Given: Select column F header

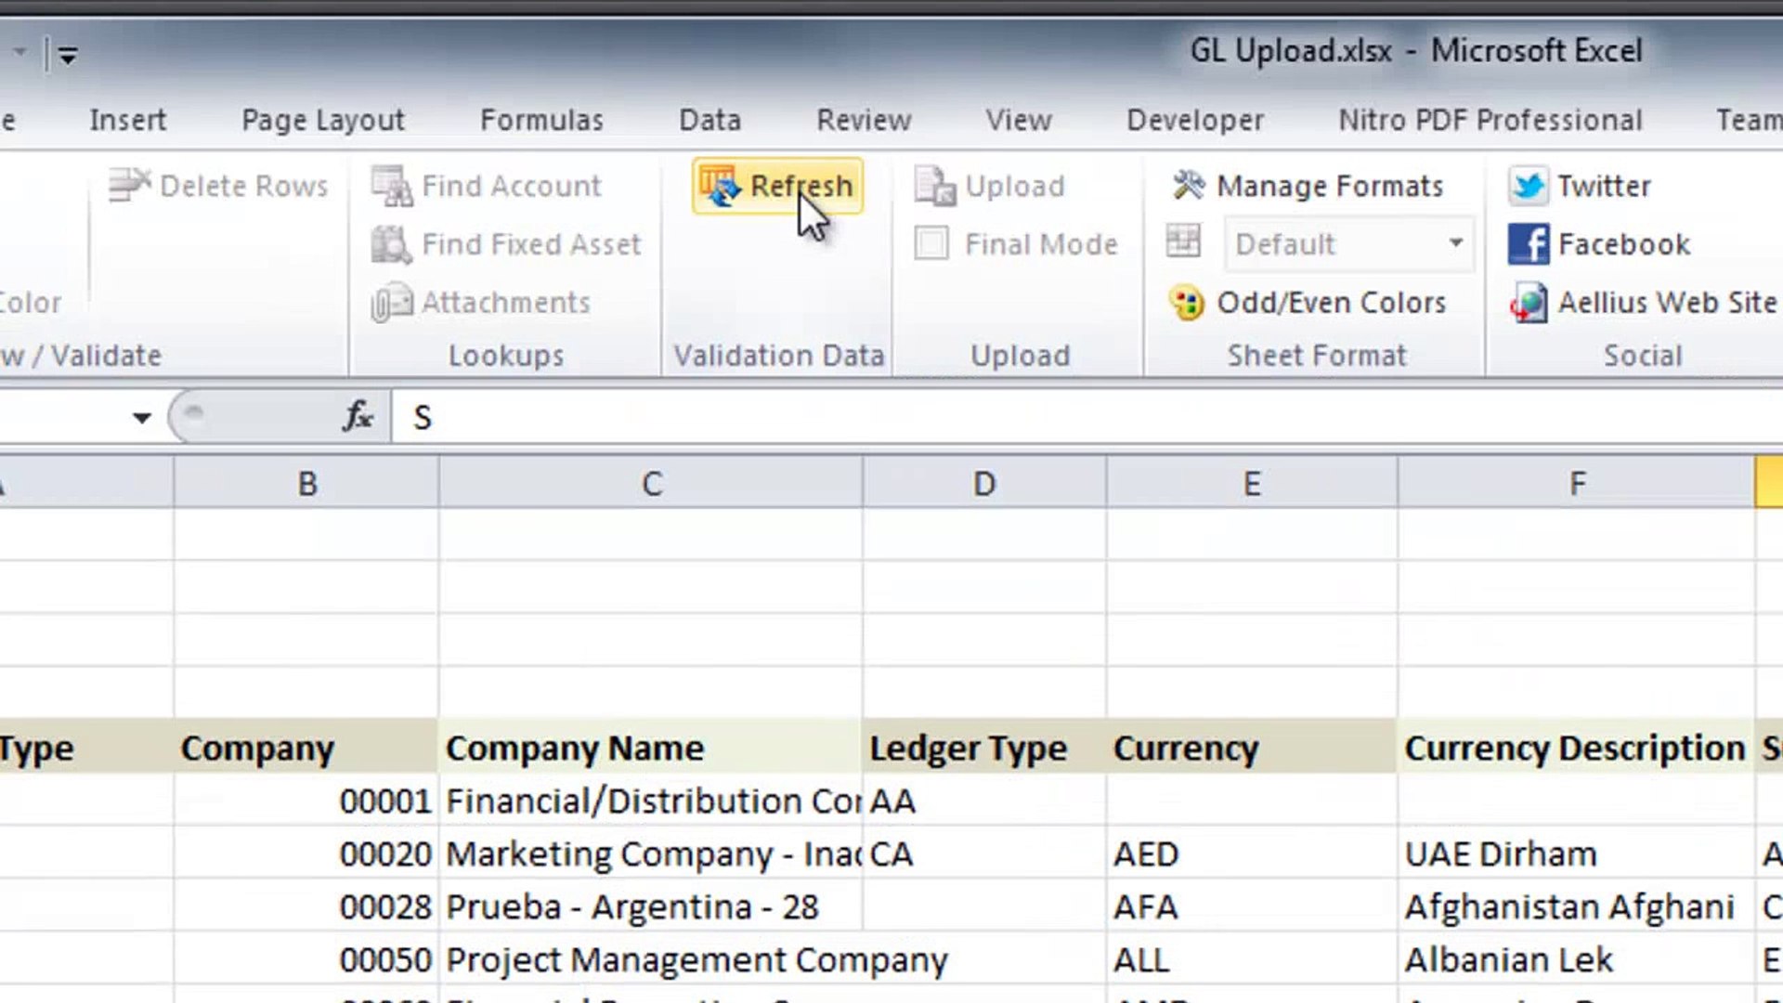Looking at the screenshot, I should pos(1577,483).
